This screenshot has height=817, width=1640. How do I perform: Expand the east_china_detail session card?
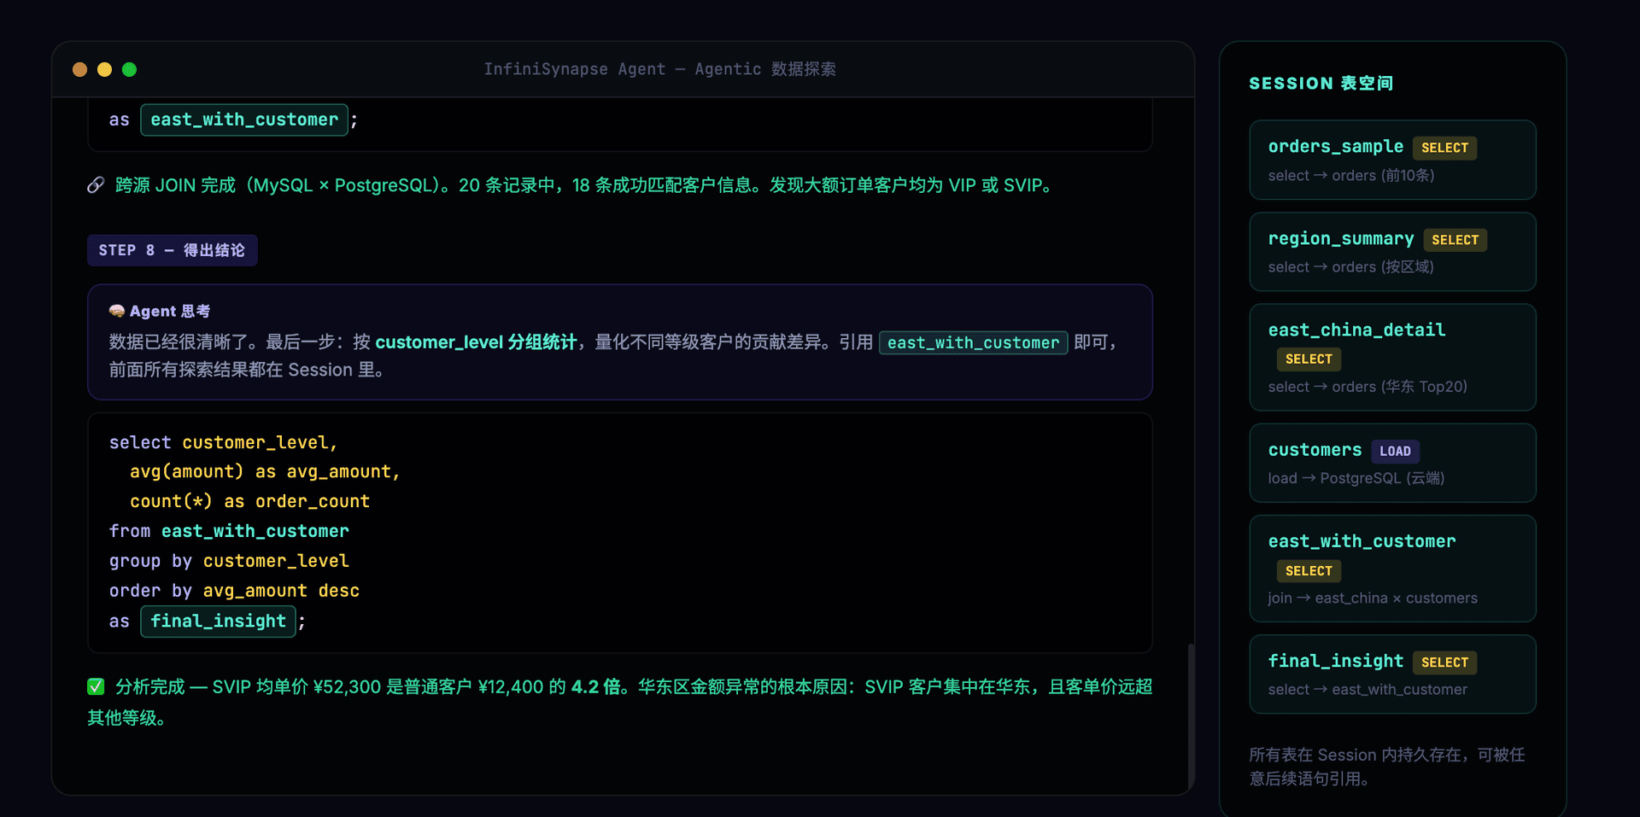1391,357
